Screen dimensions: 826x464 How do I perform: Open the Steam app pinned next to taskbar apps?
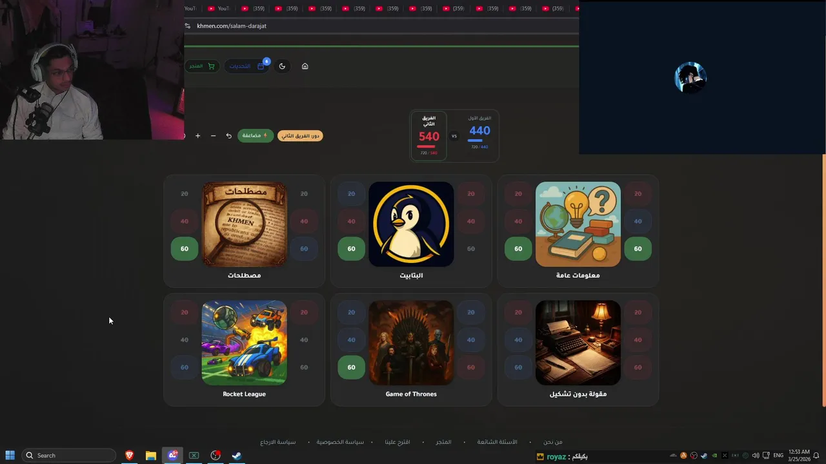coord(237,456)
